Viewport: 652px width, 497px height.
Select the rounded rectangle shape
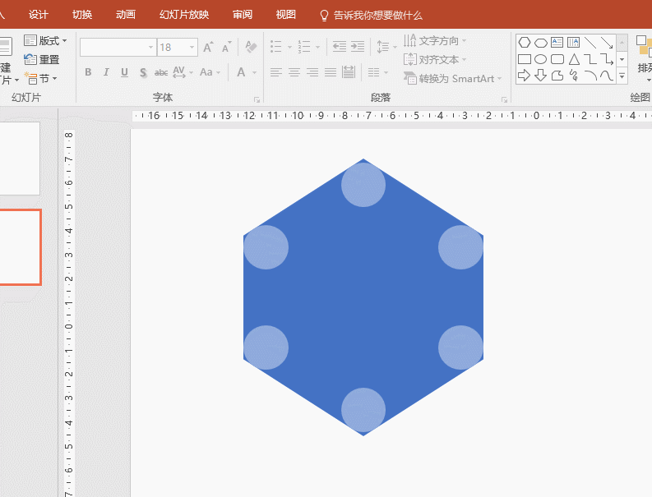pyautogui.click(x=557, y=59)
